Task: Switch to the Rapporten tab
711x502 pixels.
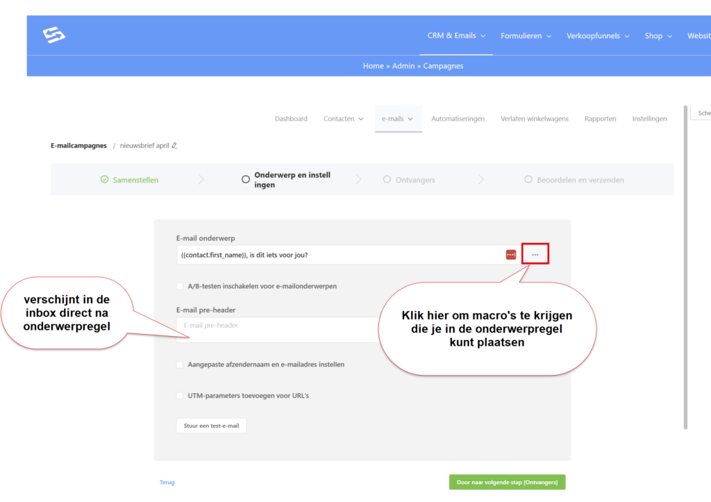Action: [600, 119]
